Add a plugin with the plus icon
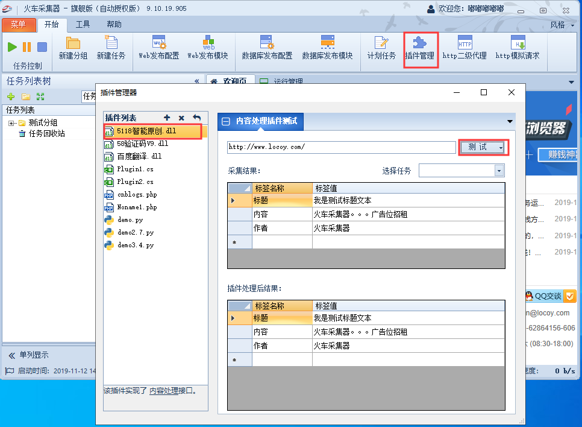Image resolution: width=582 pixels, height=427 pixels. point(167,118)
